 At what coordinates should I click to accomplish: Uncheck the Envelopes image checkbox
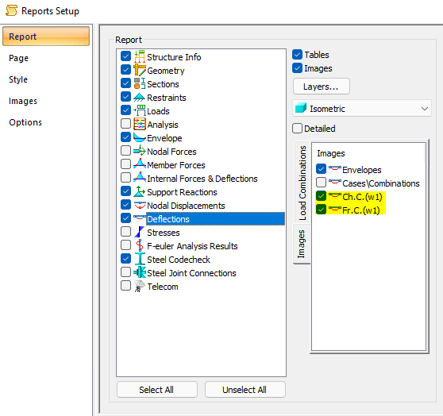tap(321, 169)
